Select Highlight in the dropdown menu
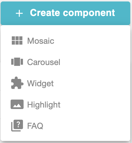Viewport: 132px width, 143px height. coord(65,104)
